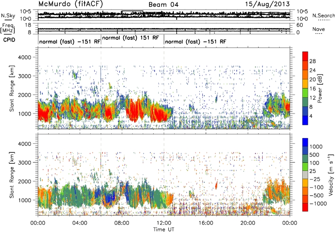Screen dimensions: 335x232
Task: Click the light green 12 dB Power swatch
Action: [305, 93]
